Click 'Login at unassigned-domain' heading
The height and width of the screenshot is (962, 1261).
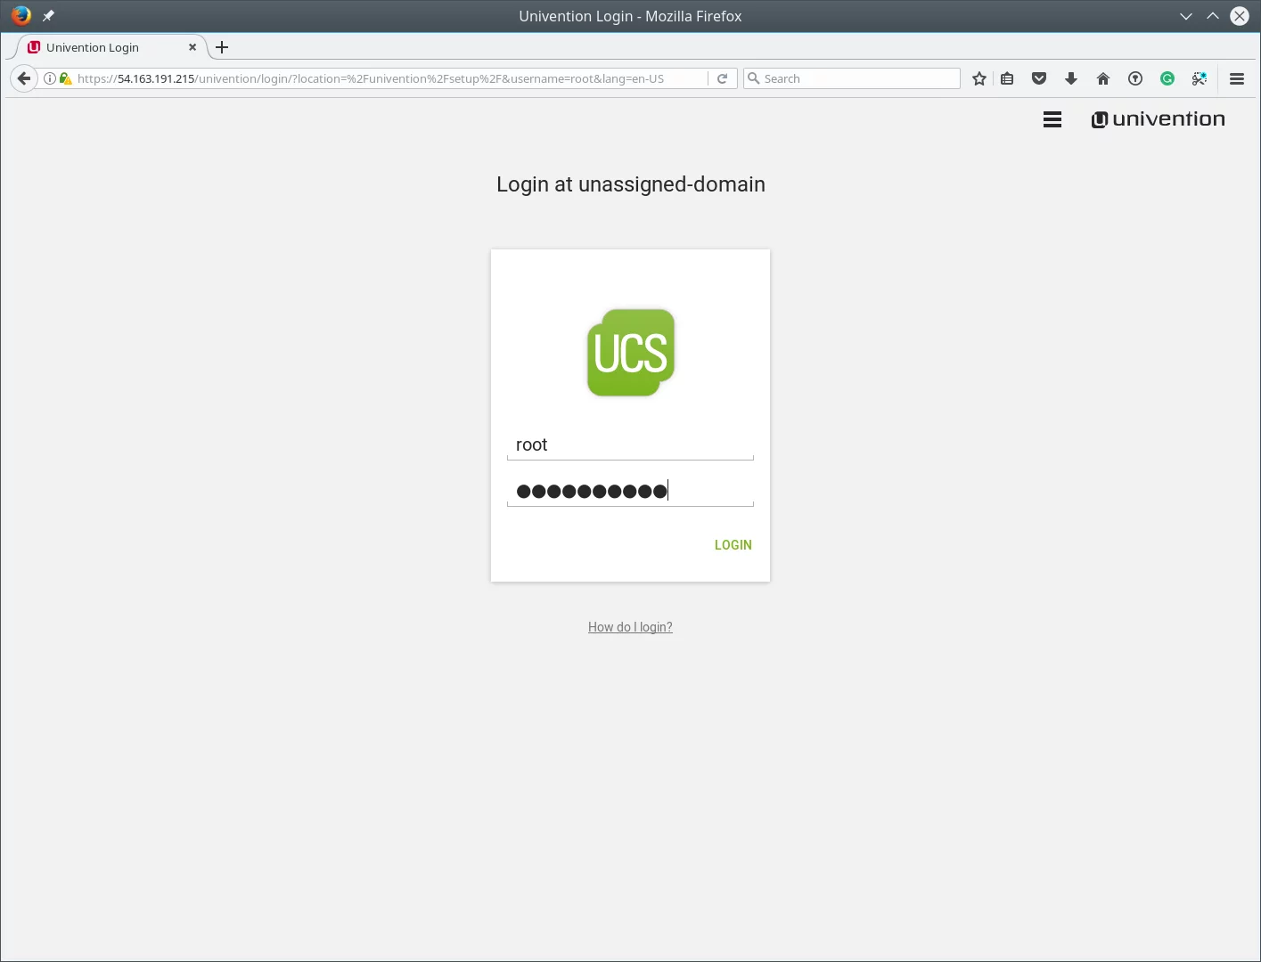631,184
